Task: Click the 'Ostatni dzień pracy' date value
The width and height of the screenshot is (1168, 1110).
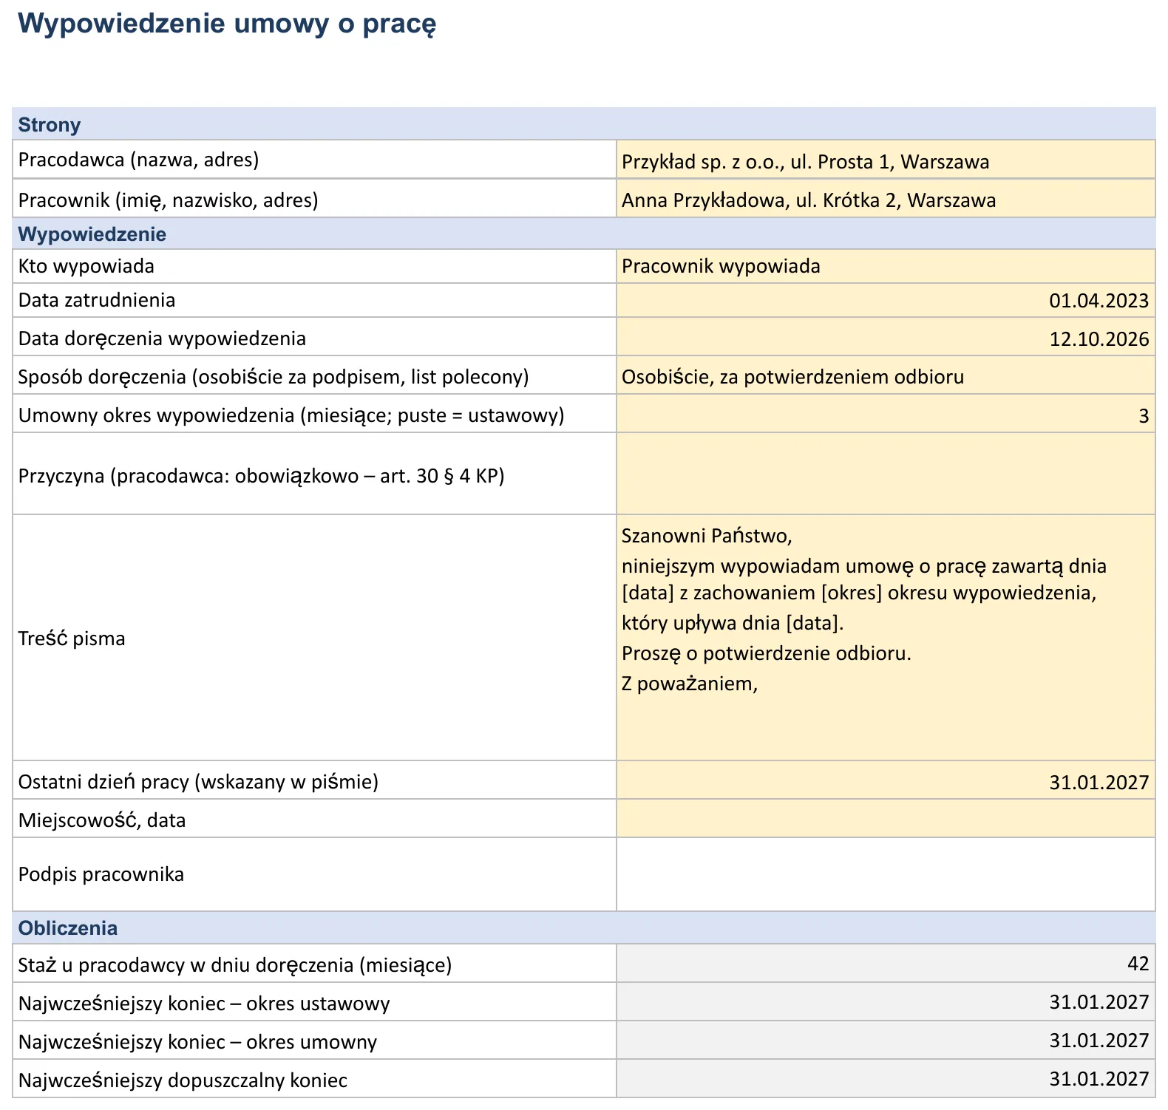Action: tap(886, 781)
